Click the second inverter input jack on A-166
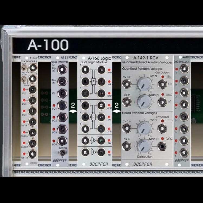203x203 pixels. click(x=86, y=152)
